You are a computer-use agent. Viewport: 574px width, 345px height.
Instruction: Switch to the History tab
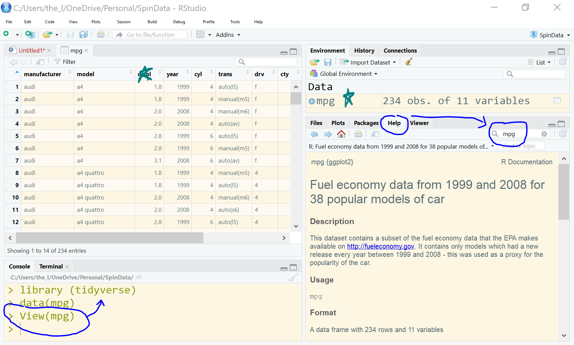pos(364,50)
